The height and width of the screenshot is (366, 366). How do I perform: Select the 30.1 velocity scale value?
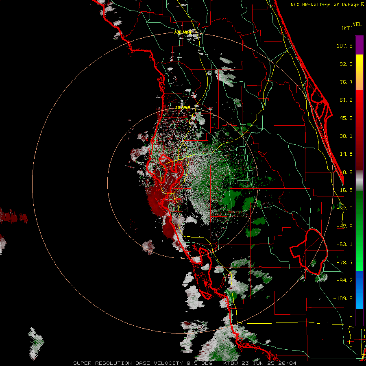coord(346,136)
